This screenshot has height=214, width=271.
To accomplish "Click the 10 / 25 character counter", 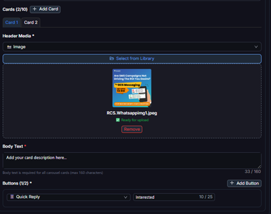I will (206, 197).
